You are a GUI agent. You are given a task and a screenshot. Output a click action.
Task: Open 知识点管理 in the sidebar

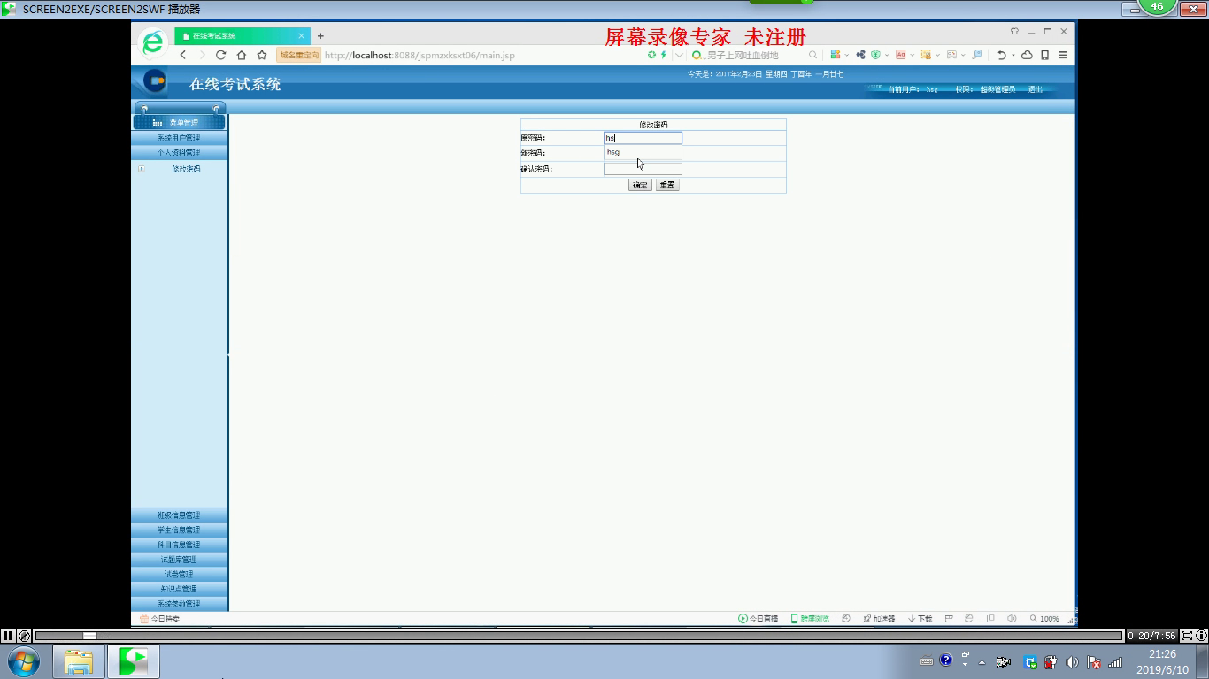point(179,589)
